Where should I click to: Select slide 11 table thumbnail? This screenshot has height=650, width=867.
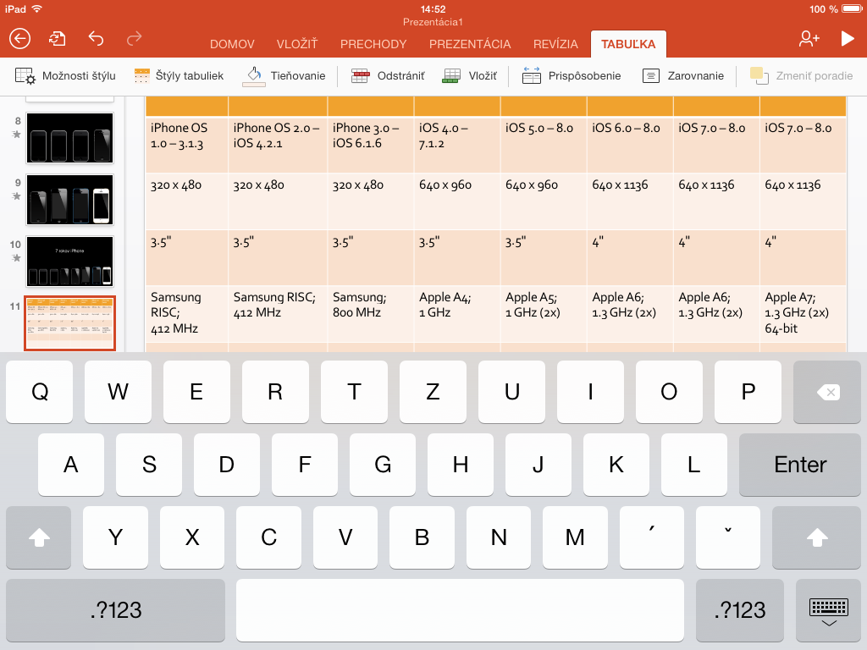69,324
